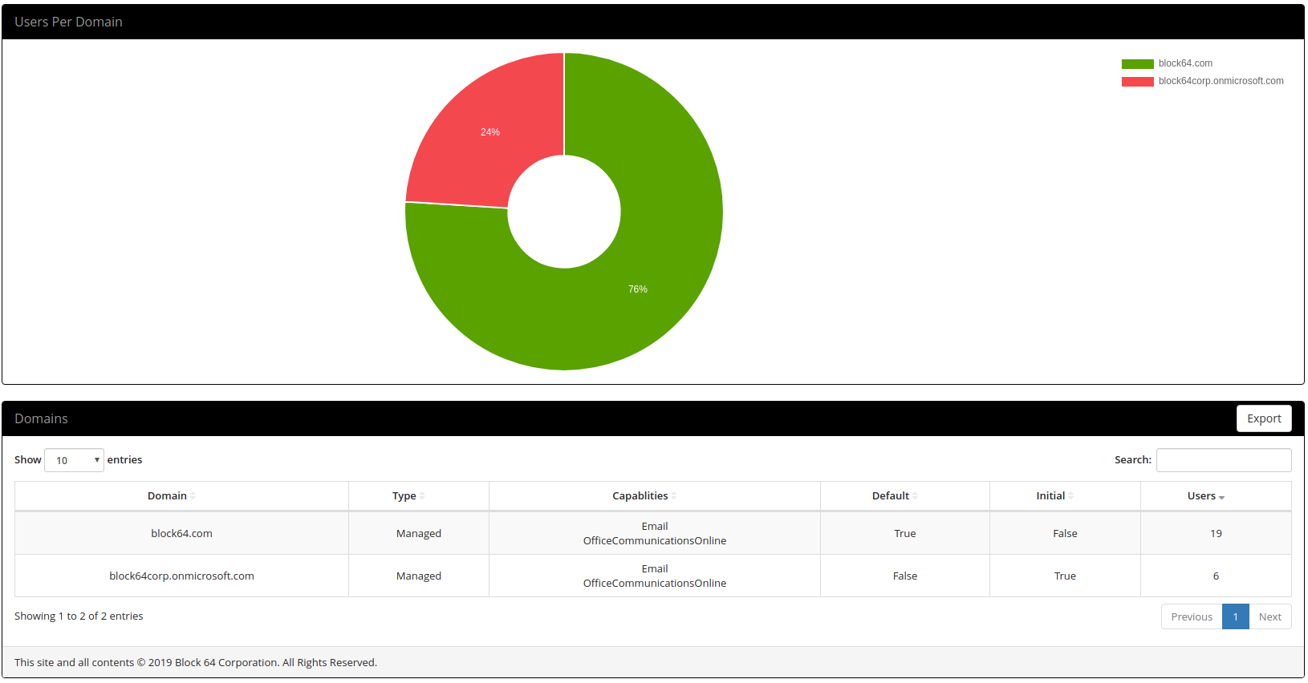
Task: Click the Capabilities cell for block64.com
Action: click(655, 533)
